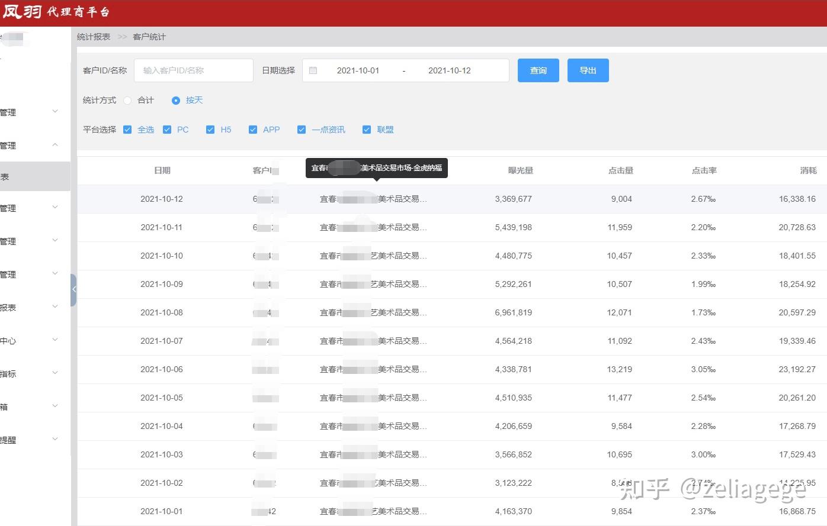This screenshot has width=827, height=526.
Task: Toggle the 联盟 platform checkbox
Action: coord(367,130)
